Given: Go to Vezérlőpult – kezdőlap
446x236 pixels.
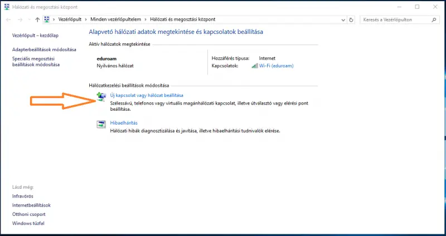Looking at the screenshot, I should [x=35, y=35].
